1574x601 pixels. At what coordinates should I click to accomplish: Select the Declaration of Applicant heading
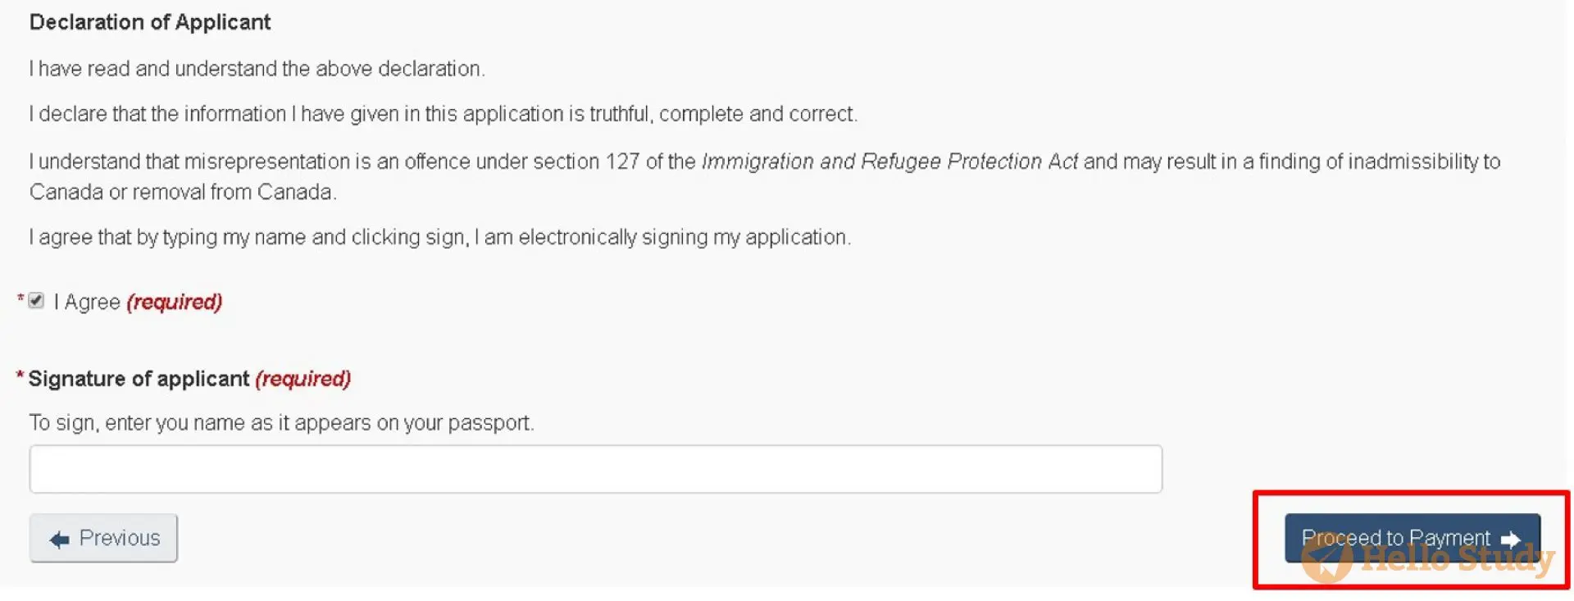(x=150, y=22)
